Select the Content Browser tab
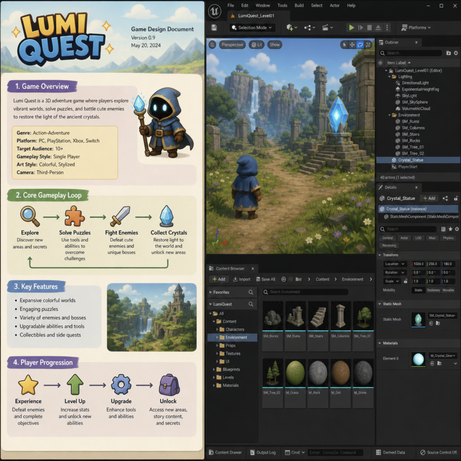Image resolution: width=461 pixels, height=461 pixels. click(x=232, y=268)
